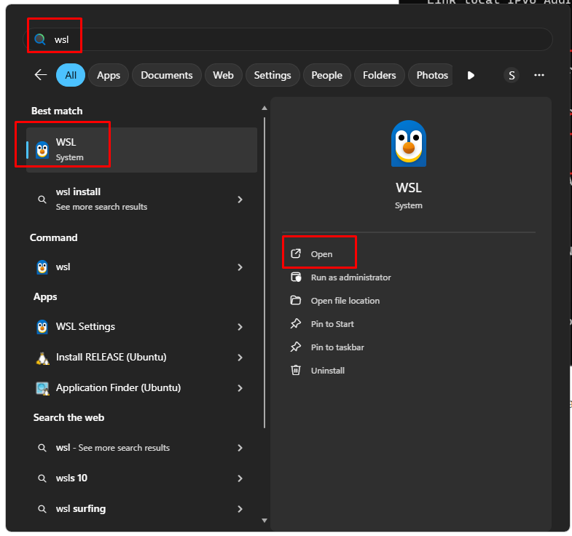The height and width of the screenshot is (536, 572).
Task: Show more filter tabs with play arrow
Action: click(x=471, y=76)
